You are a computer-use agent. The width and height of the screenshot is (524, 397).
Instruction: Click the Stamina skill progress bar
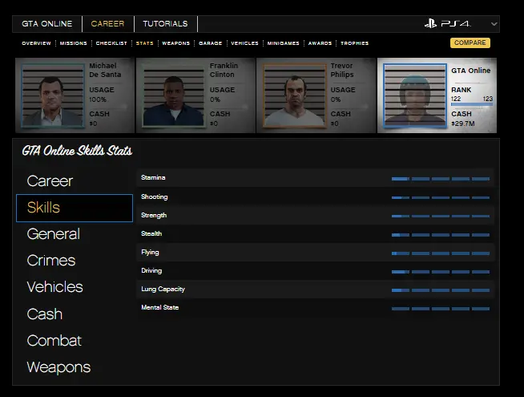point(440,178)
